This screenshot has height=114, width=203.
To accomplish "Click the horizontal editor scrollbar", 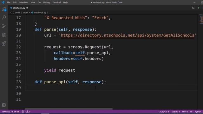I will pos(69,109).
